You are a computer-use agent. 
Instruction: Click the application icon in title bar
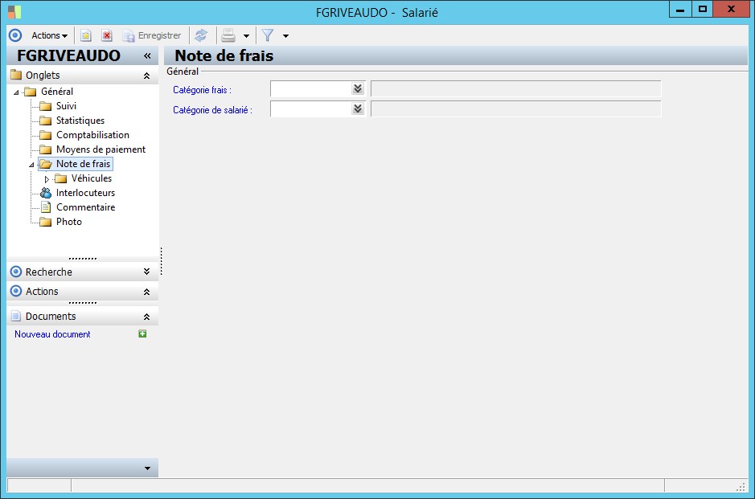coord(14,12)
